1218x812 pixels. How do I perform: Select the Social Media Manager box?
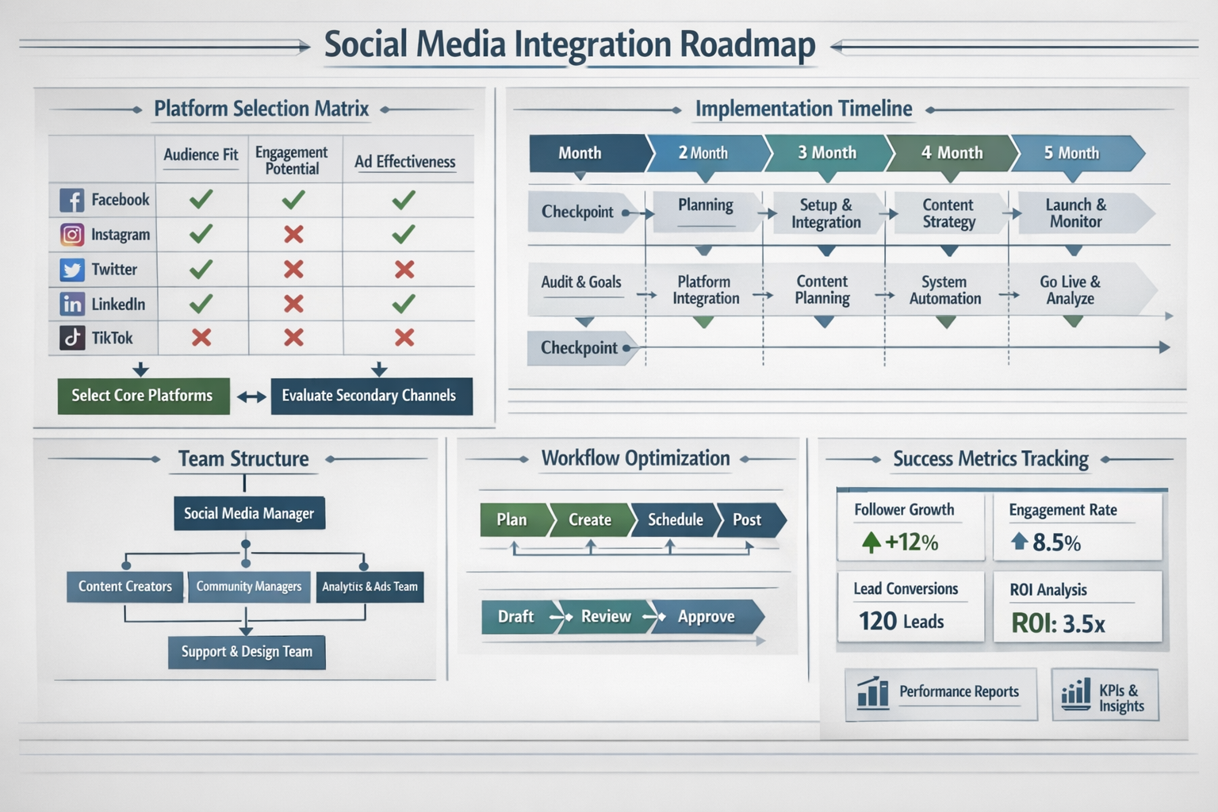click(248, 512)
